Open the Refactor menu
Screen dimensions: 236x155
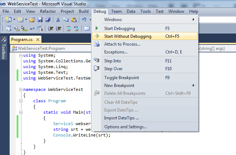click(x=48, y=11)
